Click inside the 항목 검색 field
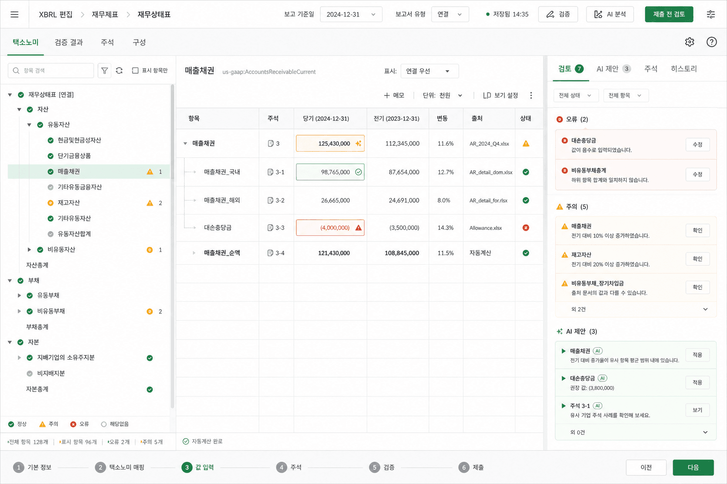 click(51, 70)
